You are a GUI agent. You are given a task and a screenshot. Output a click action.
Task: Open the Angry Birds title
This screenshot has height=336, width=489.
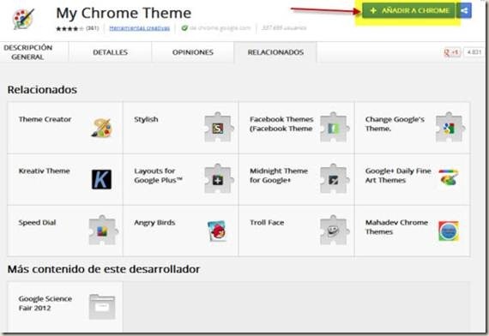pyautogui.click(x=154, y=223)
